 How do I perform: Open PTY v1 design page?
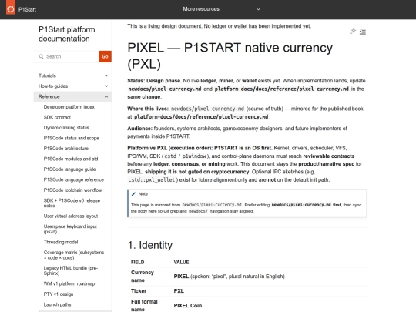click(59, 294)
